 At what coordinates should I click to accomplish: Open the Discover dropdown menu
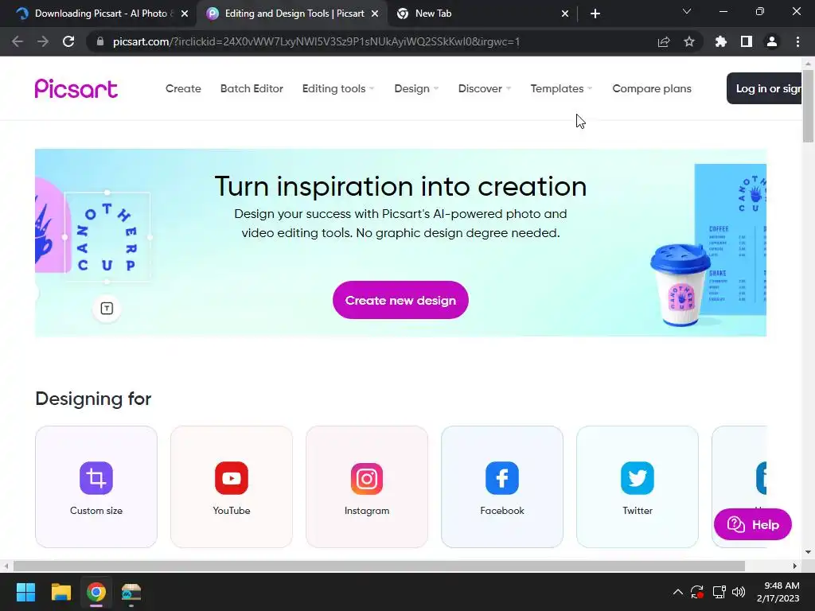click(485, 88)
